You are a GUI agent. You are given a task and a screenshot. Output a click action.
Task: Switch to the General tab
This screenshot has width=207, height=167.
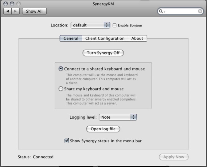tap(71, 39)
